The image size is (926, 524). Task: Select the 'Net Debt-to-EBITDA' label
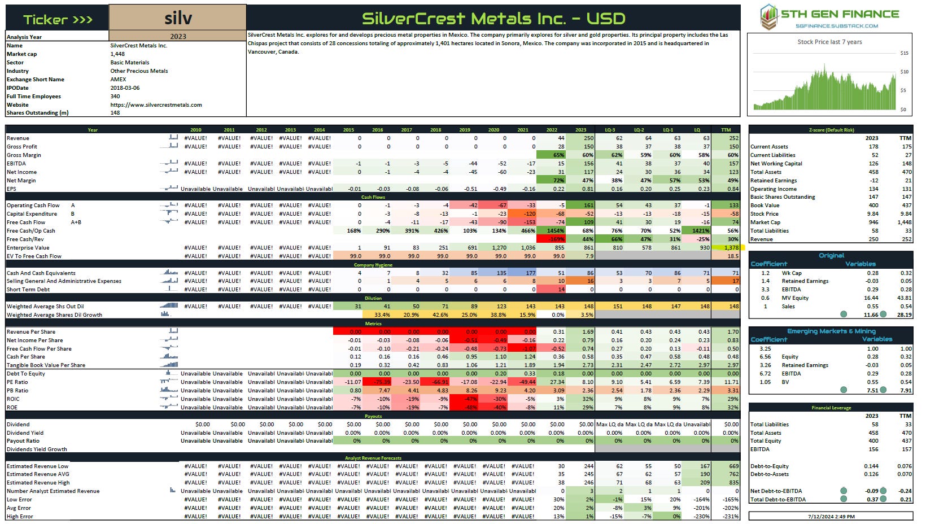(x=776, y=491)
